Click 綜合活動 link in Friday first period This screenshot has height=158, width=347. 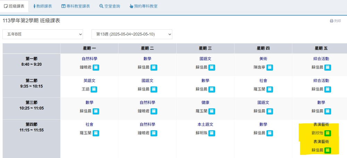tap(321, 59)
